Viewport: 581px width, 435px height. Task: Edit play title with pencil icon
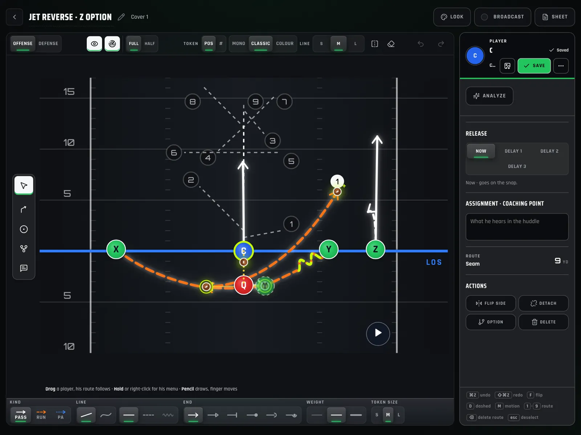tap(121, 17)
